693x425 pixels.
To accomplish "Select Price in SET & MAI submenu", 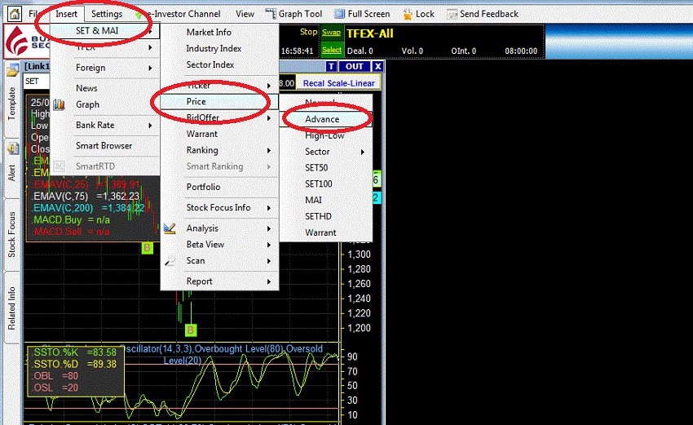I will pyautogui.click(x=219, y=102).
